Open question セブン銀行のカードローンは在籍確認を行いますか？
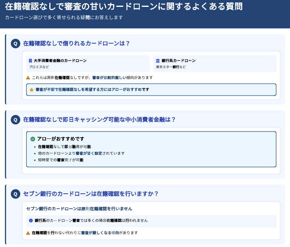Viewport: 290px width, 247px height. tap(90, 194)
